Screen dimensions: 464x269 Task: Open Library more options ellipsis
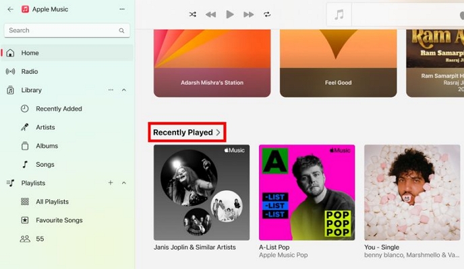[111, 89]
